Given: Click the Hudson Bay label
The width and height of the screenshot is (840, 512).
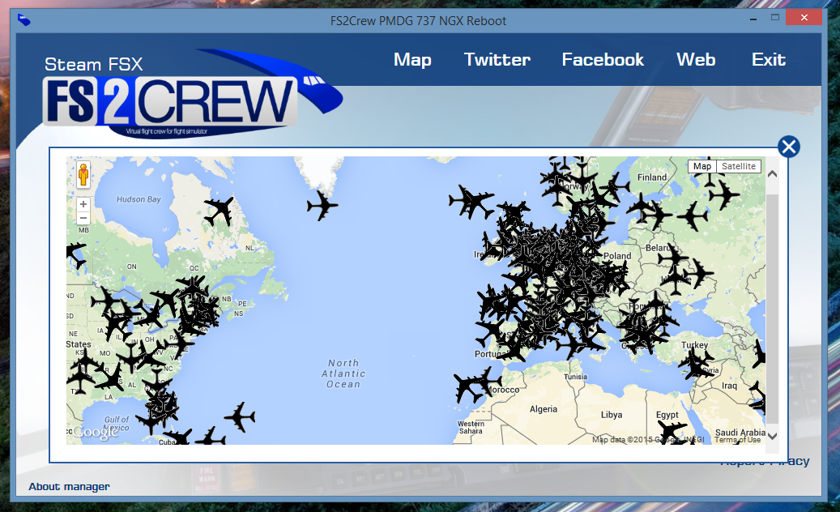Looking at the screenshot, I should [139, 199].
